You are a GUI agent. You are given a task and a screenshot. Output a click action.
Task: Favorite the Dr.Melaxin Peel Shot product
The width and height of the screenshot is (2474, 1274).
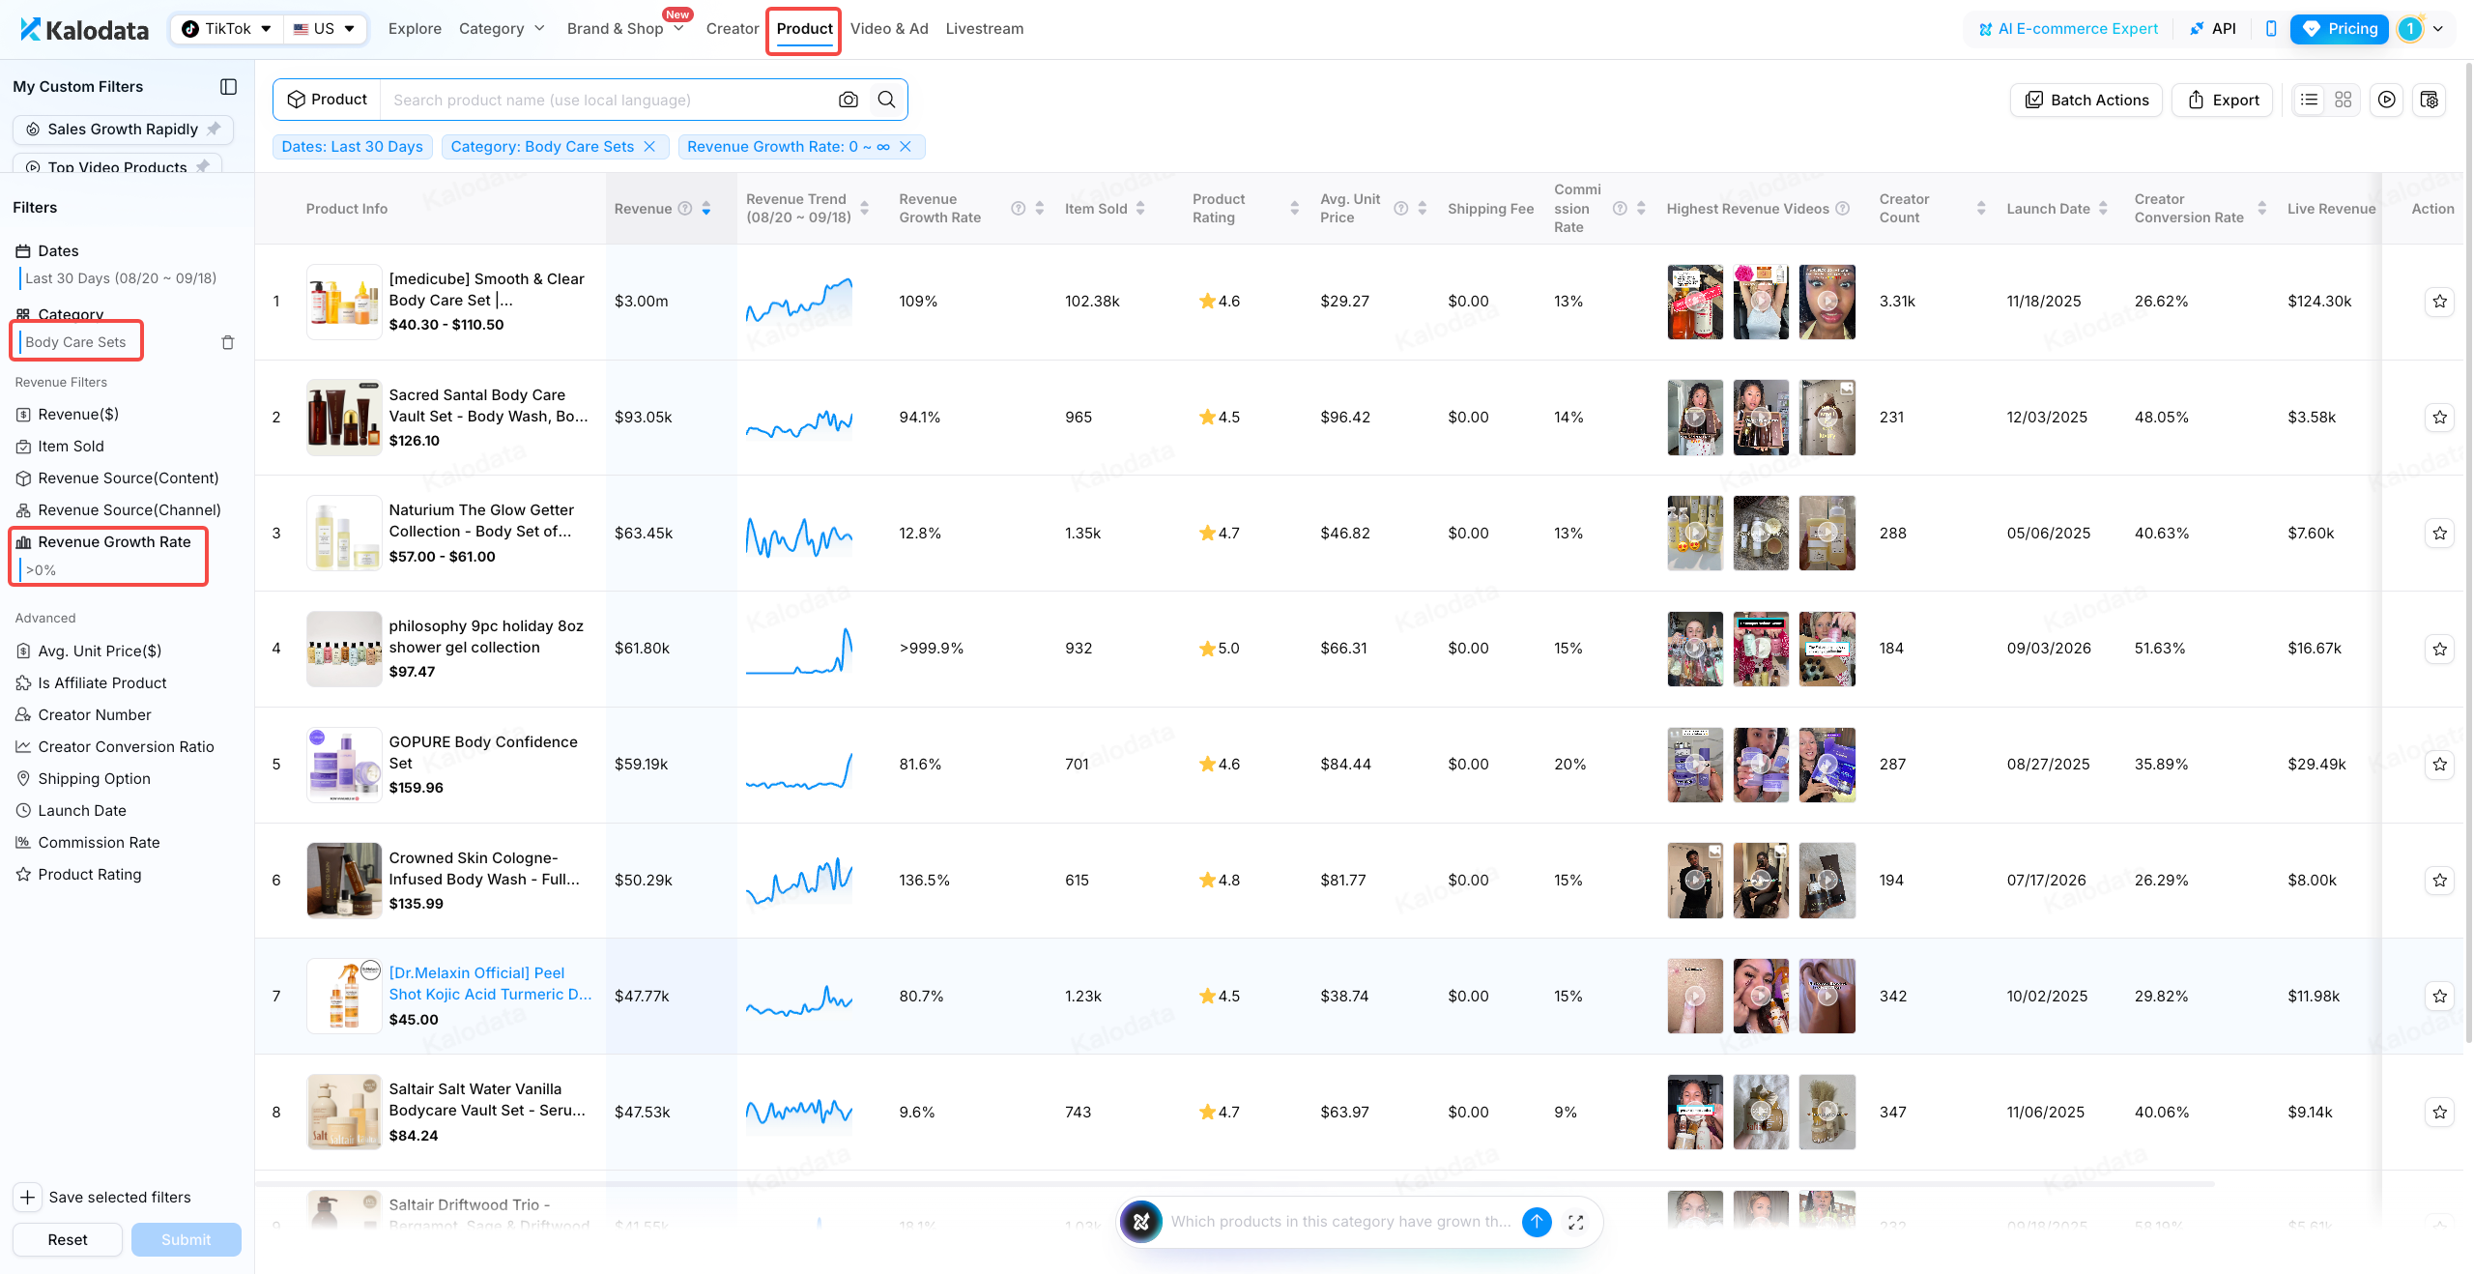pyautogui.click(x=2439, y=997)
